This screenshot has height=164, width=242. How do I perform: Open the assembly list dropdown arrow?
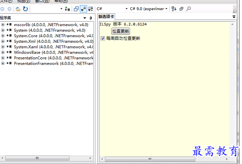tap(61, 9)
